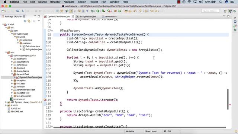Switch to the reverse.csv editor tab
Image resolution: width=238 pixels, height=134 pixels.
[109, 16]
